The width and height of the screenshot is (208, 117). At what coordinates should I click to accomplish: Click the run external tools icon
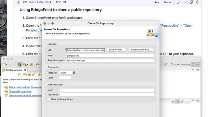coord(25,65)
